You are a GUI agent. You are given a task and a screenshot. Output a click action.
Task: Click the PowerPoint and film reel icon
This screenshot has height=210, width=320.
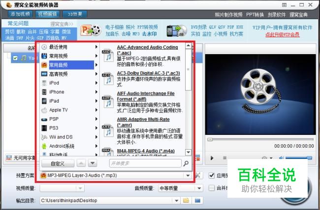coord(91,30)
